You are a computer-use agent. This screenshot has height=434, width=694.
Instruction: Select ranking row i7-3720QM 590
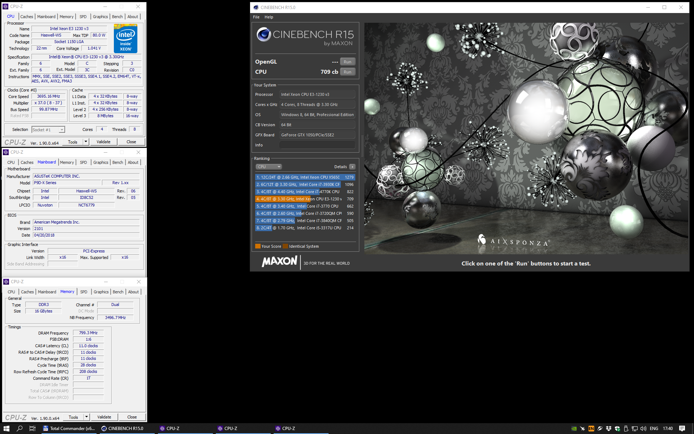[305, 213]
